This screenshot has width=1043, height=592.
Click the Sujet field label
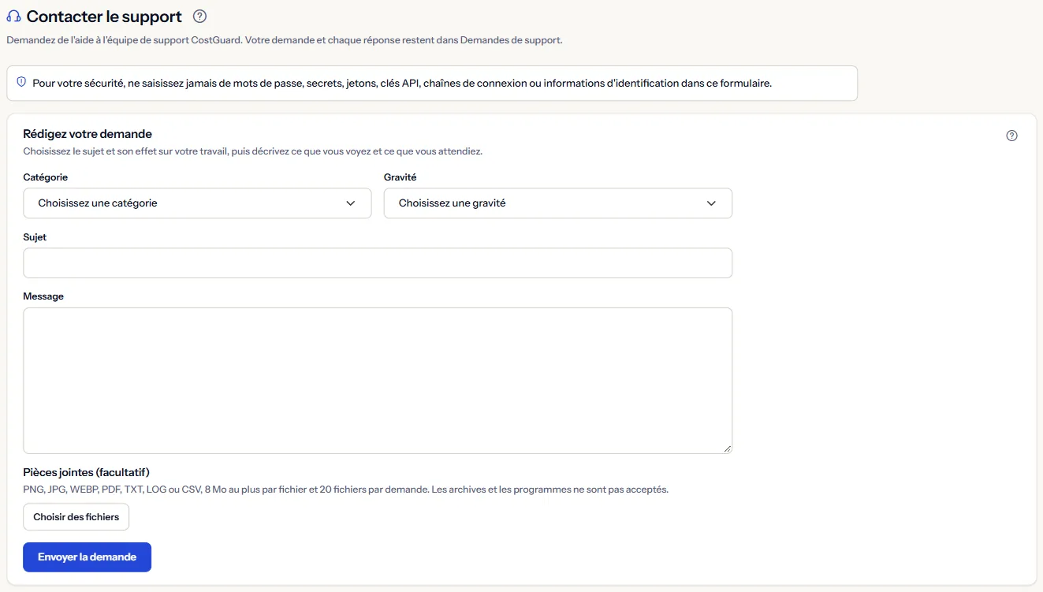tap(35, 237)
